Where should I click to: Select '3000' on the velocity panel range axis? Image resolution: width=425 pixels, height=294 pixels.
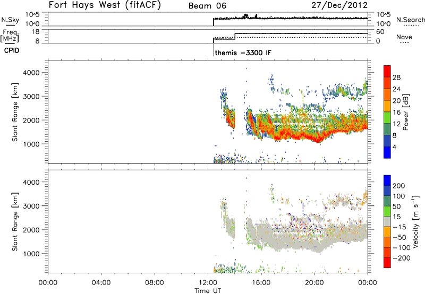coord(31,206)
